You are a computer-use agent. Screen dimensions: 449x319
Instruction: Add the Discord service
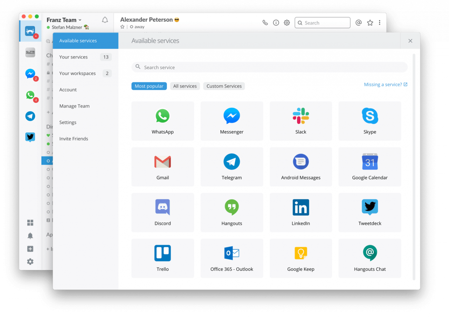click(162, 213)
